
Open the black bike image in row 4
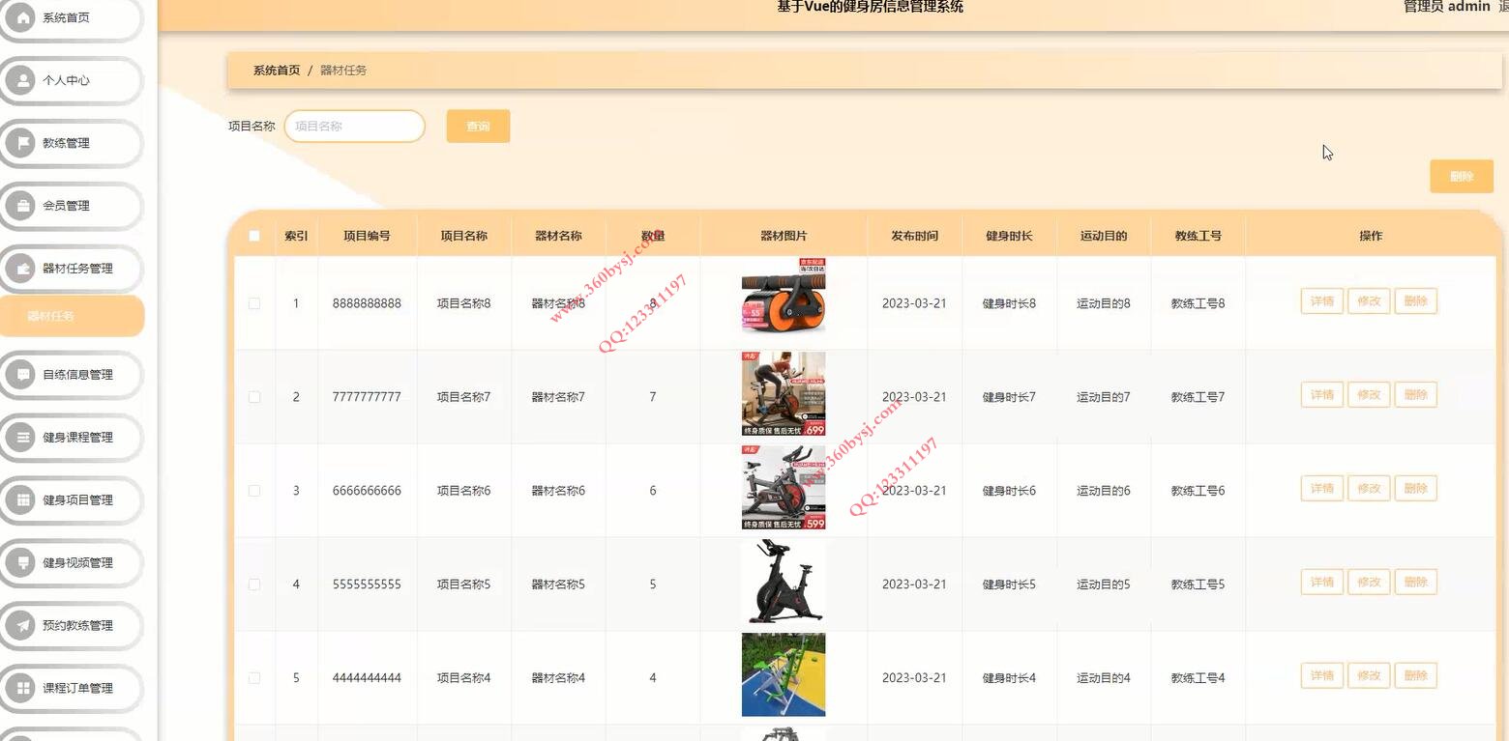(x=784, y=582)
